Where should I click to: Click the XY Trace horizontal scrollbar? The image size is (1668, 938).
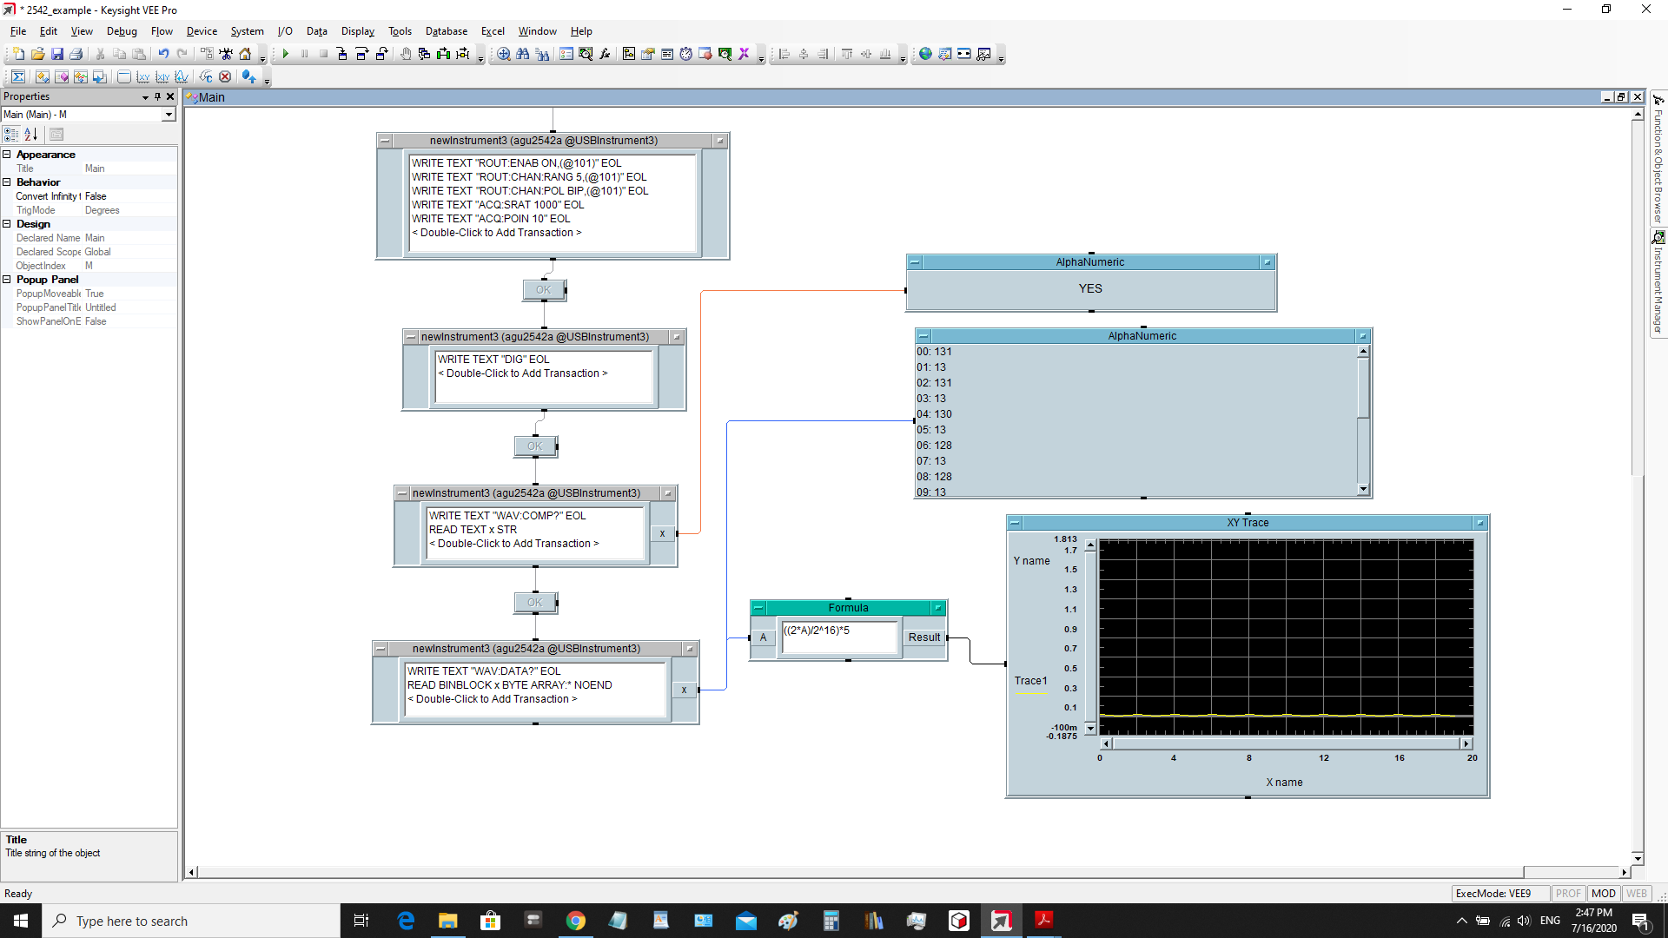point(1284,743)
